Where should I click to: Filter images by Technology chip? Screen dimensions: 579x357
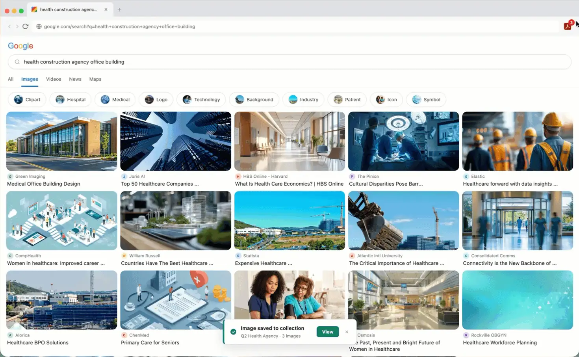click(201, 100)
